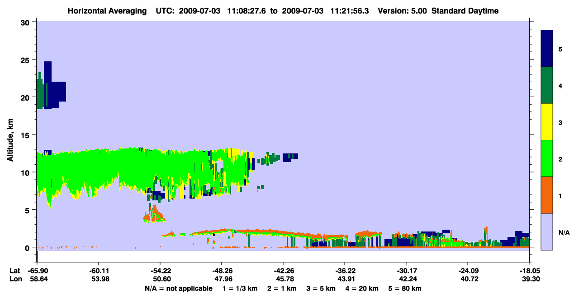Click the bright green level 2 swatch
Screen dimensions: 588x301
pyautogui.click(x=547, y=158)
